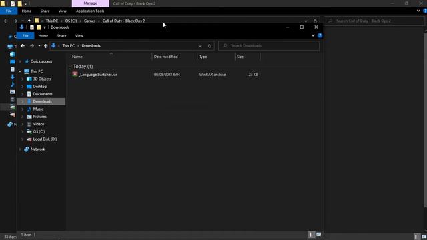The height and width of the screenshot is (240, 427).
Task: Expand the ribbon in Downloads window
Action: 313,35
